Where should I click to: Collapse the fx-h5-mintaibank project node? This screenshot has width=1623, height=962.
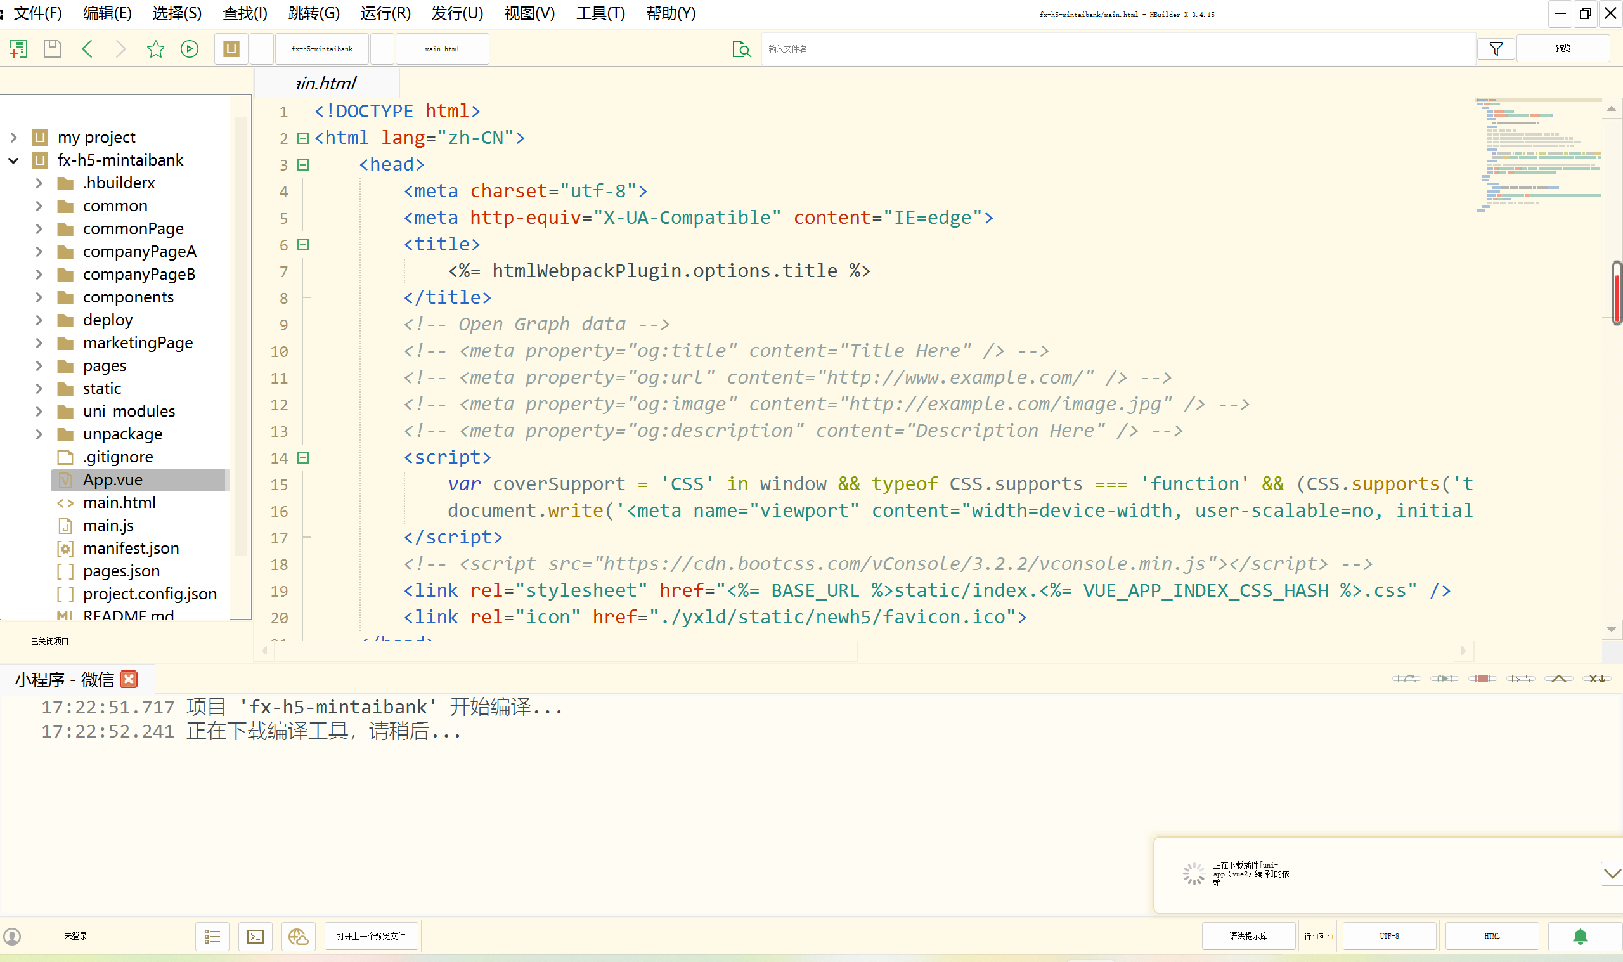click(x=13, y=160)
